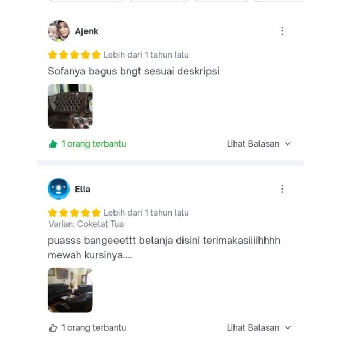341x341 pixels.
Task: Open Ella's living room sofa photo
Action: [70, 290]
